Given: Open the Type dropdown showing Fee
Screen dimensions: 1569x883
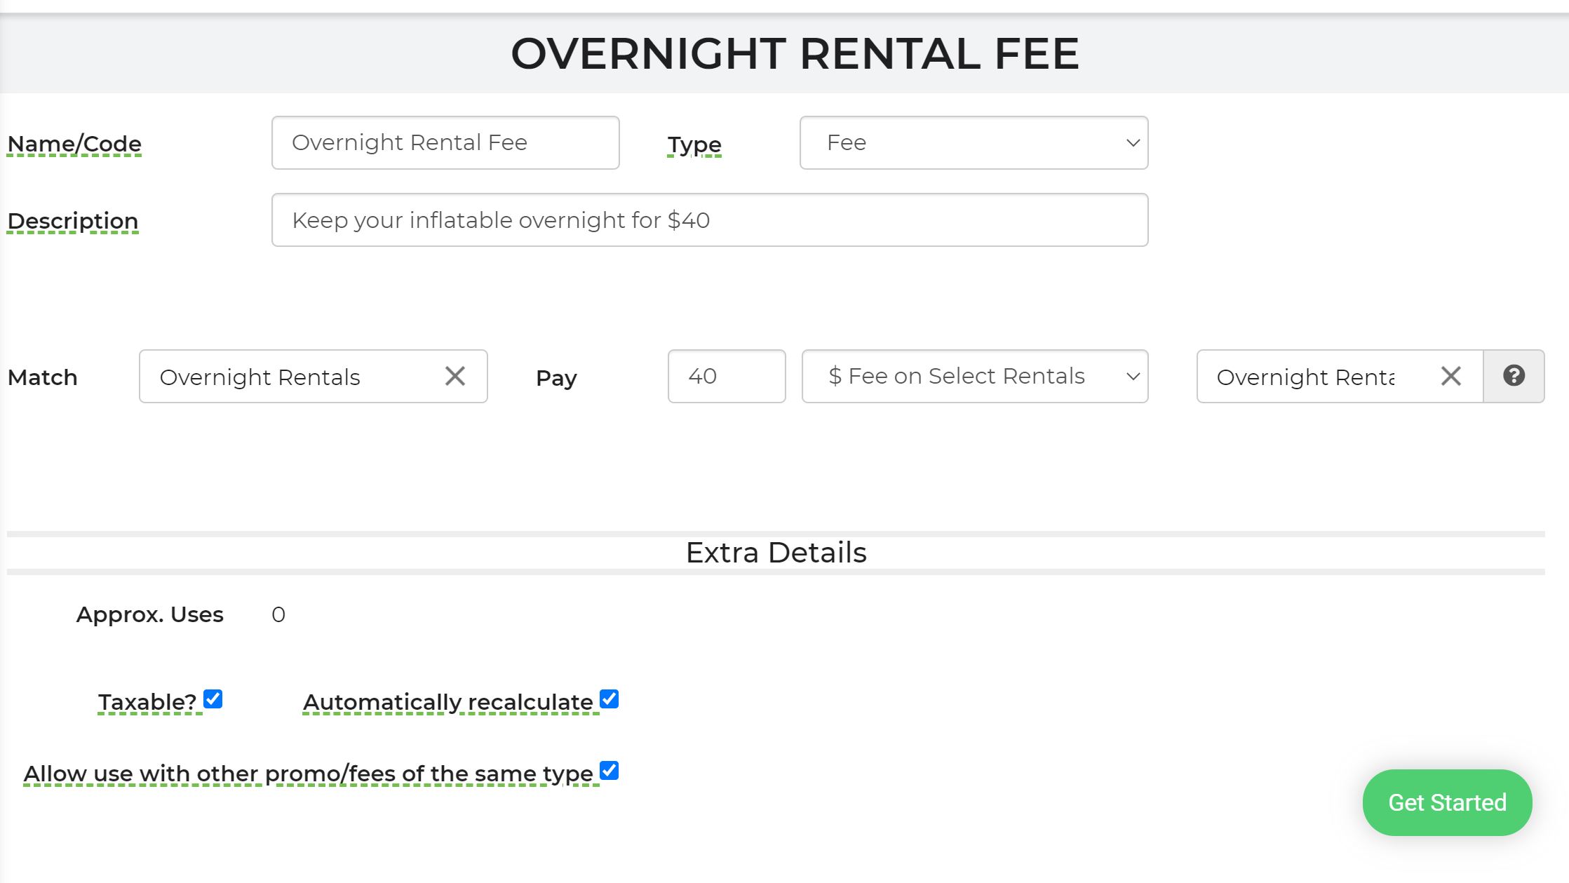Looking at the screenshot, I should point(974,143).
